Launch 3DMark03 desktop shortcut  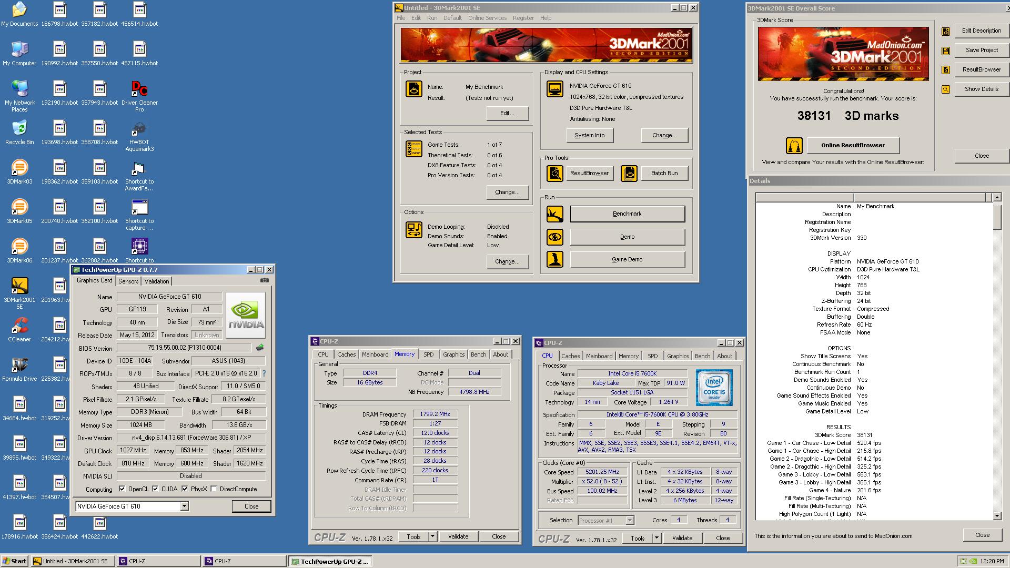(19, 172)
